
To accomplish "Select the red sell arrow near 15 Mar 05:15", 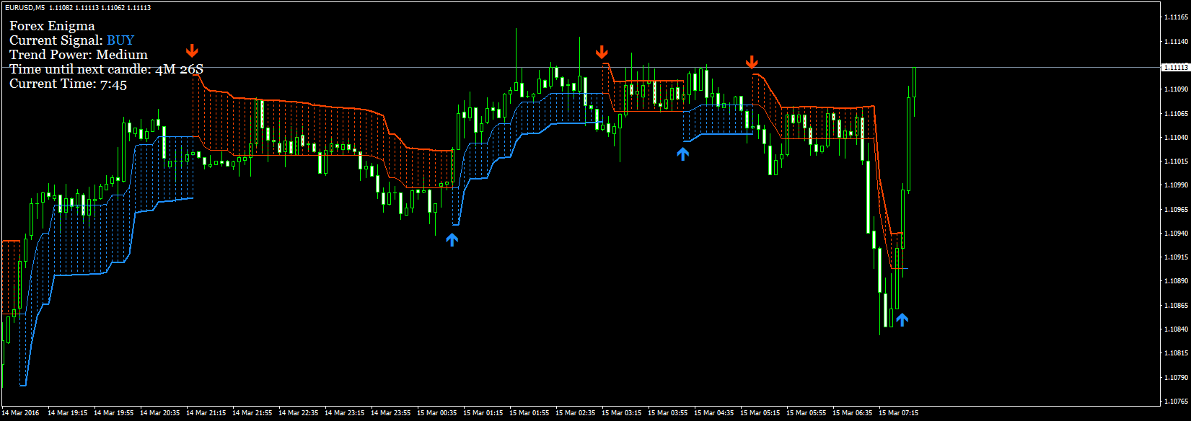I will pos(752,62).
